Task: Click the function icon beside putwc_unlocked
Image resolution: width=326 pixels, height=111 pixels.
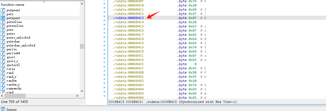Action: click(3, 37)
